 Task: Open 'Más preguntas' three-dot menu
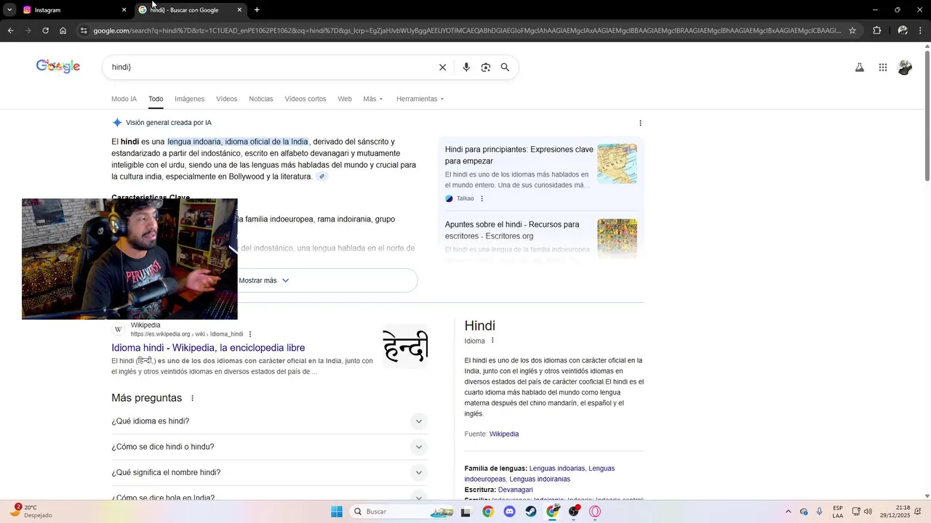[193, 398]
